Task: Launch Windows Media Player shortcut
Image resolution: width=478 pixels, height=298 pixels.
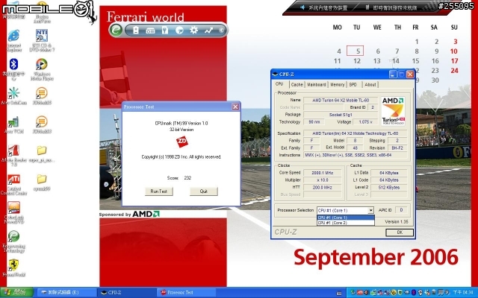Action: pyautogui.click(x=42, y=69)
